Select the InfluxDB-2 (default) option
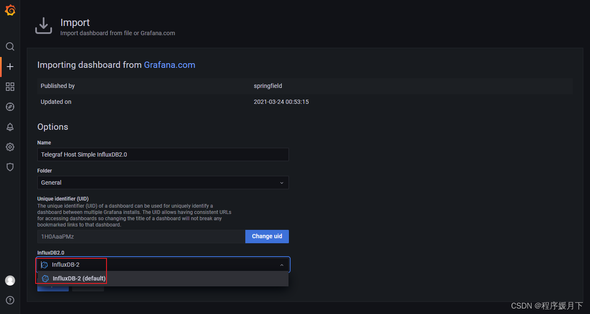The image size is (590, 314). pyautogui.click(x=163, y=279)
